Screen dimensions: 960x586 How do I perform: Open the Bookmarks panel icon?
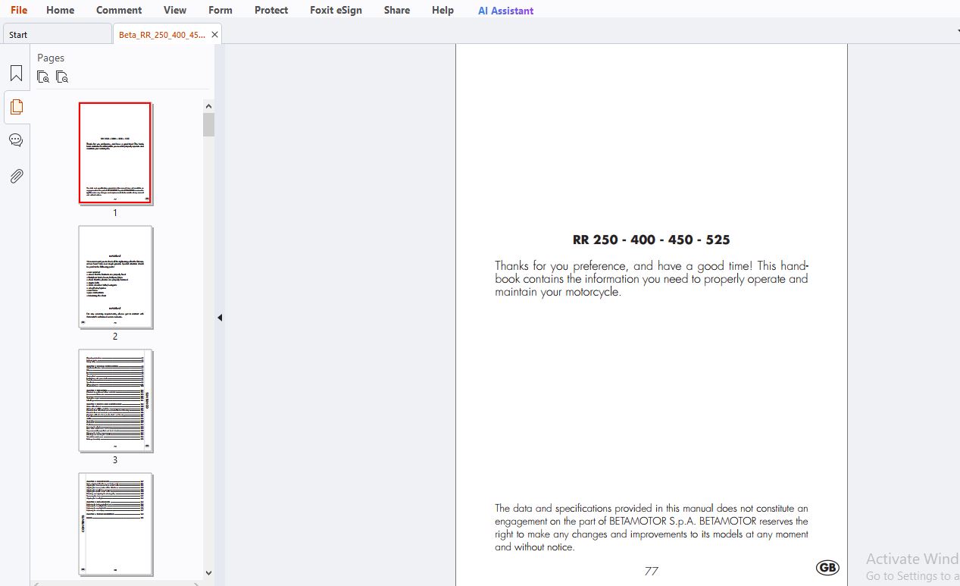16,74
